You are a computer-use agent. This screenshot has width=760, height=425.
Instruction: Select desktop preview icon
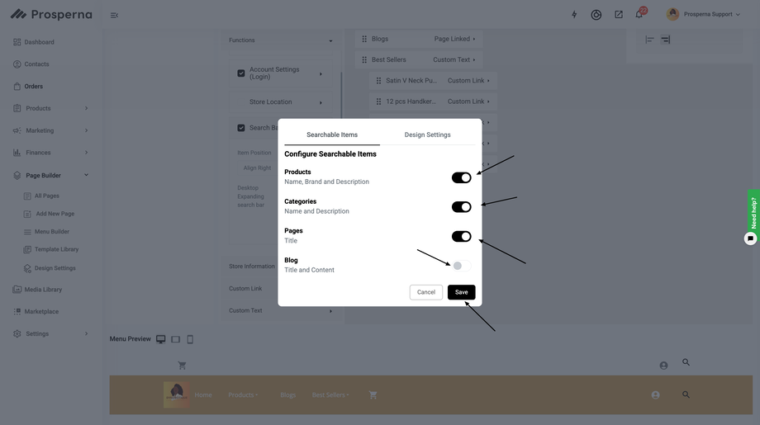pyautogui.click(x=161, y=339)
